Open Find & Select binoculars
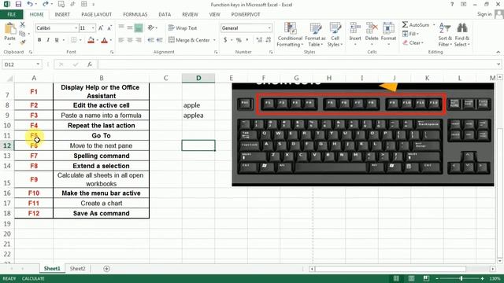This screenshot has height=283, width=504. 462,35
